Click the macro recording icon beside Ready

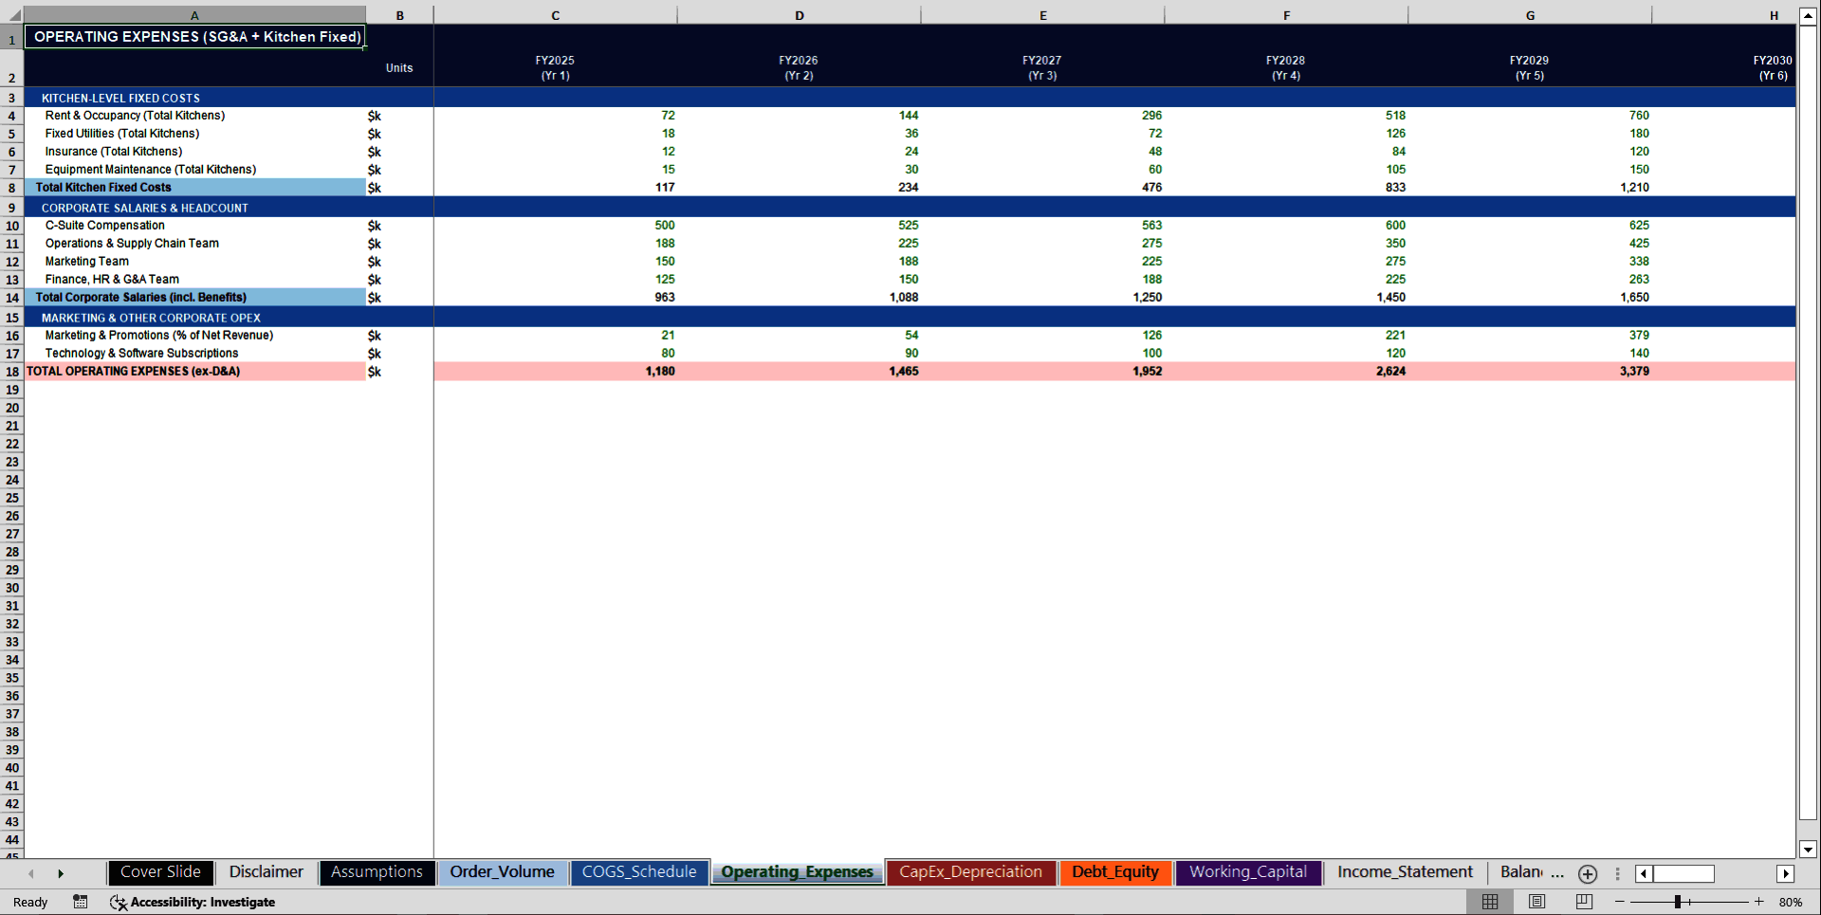[x=80, y=902]
